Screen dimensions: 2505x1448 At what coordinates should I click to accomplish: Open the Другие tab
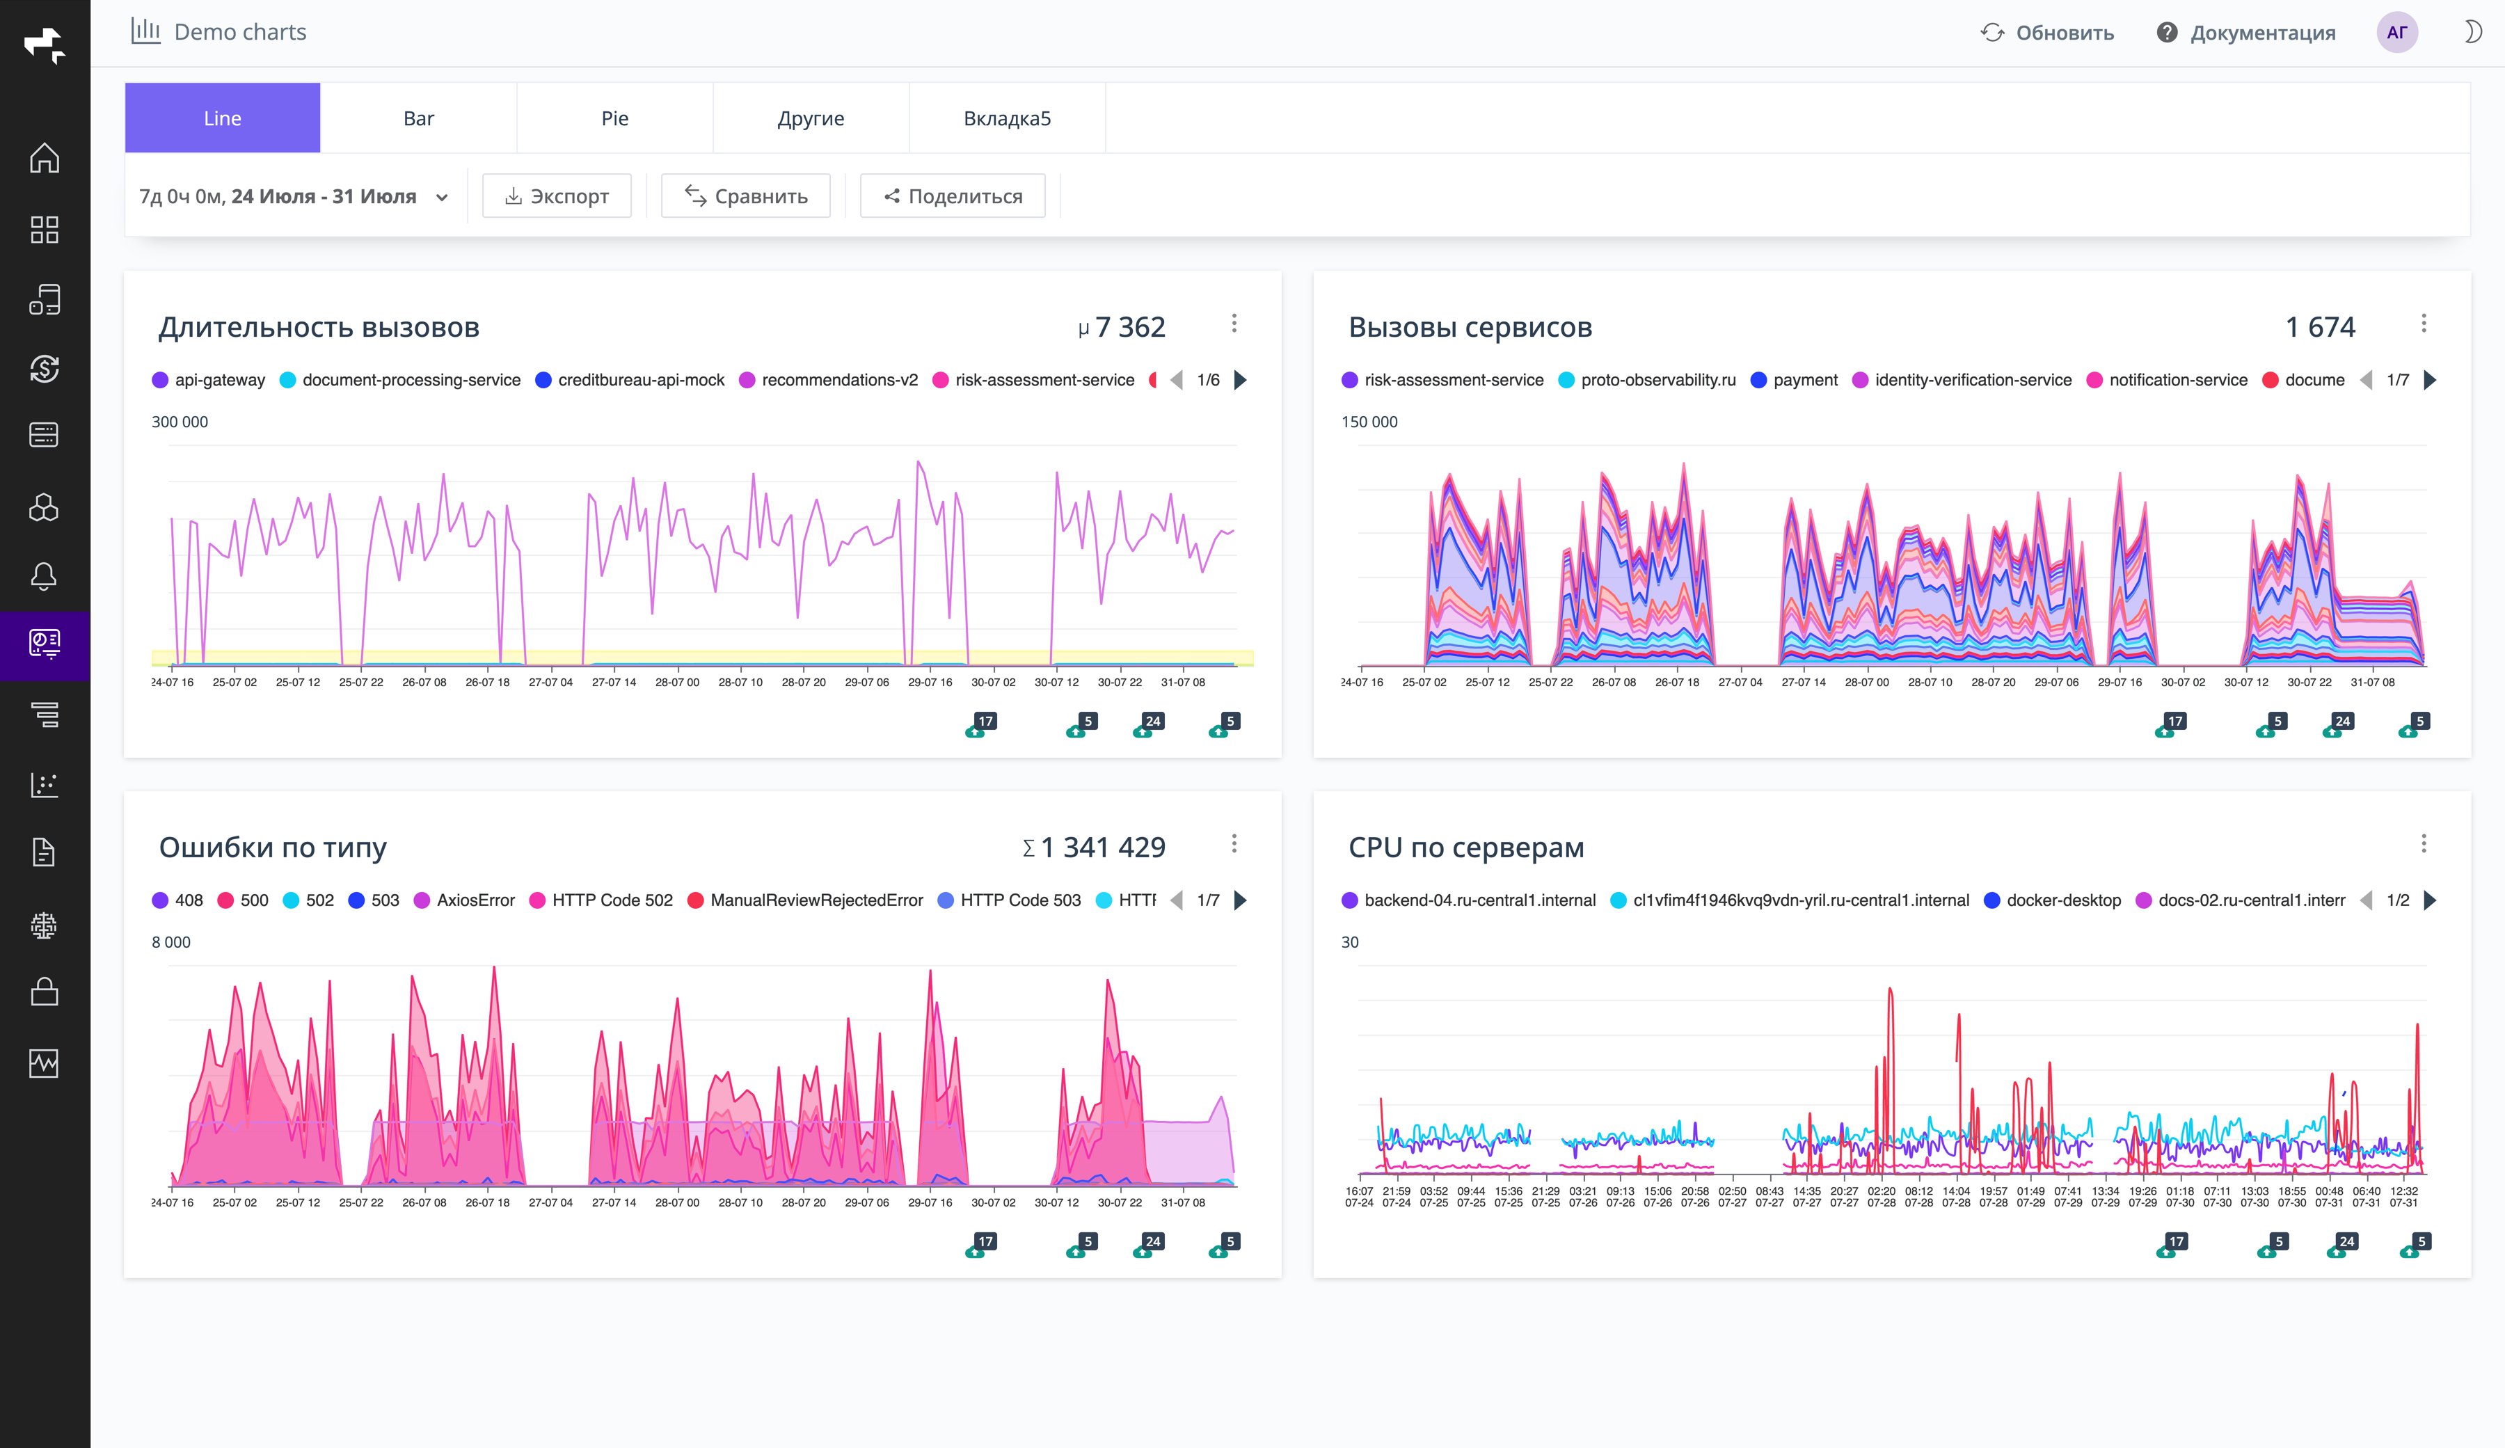(x=811, y=118)
